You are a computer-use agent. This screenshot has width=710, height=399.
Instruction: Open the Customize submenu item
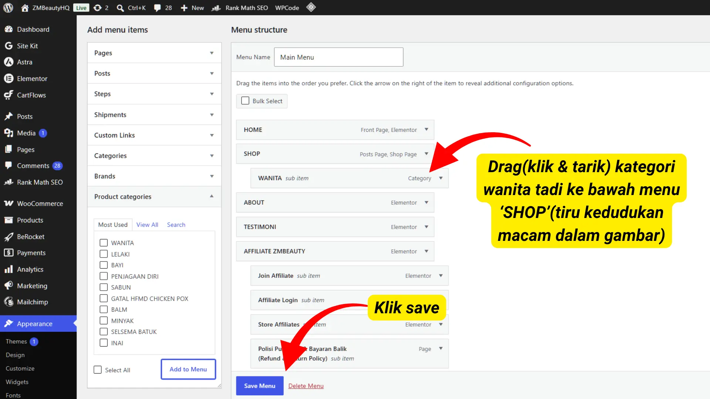(x=20, y=368)
